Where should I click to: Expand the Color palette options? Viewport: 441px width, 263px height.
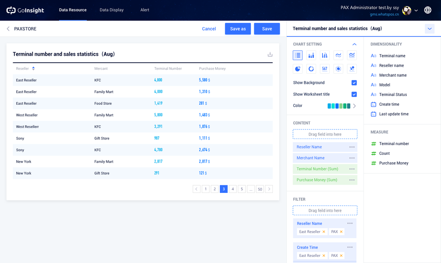(354, 106)
